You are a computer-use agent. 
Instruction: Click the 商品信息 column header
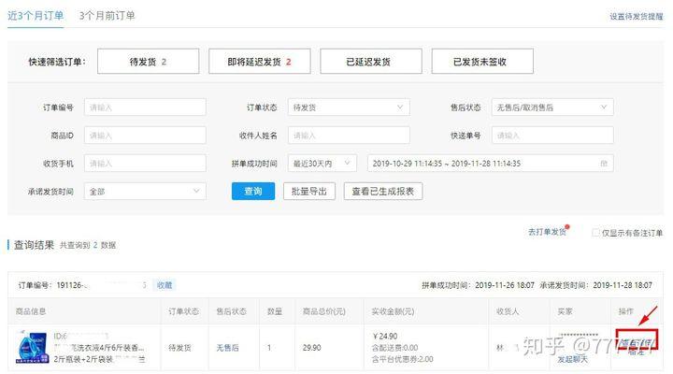point(31,311)
